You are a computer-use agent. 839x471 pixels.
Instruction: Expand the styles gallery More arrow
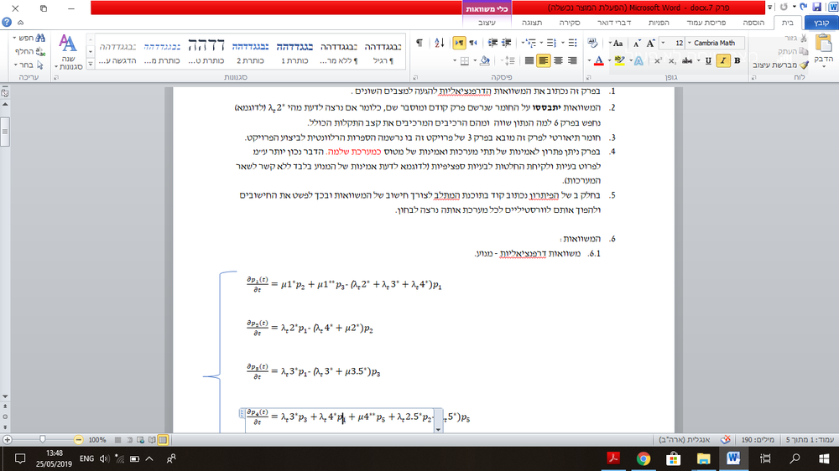91,65
